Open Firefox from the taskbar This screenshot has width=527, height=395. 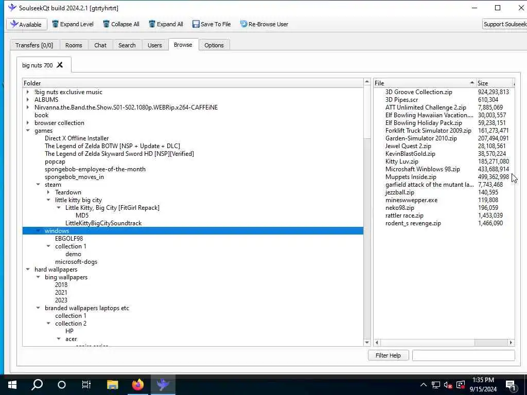[137, 385]
